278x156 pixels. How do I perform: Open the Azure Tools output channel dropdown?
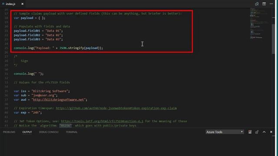point(225,132)
